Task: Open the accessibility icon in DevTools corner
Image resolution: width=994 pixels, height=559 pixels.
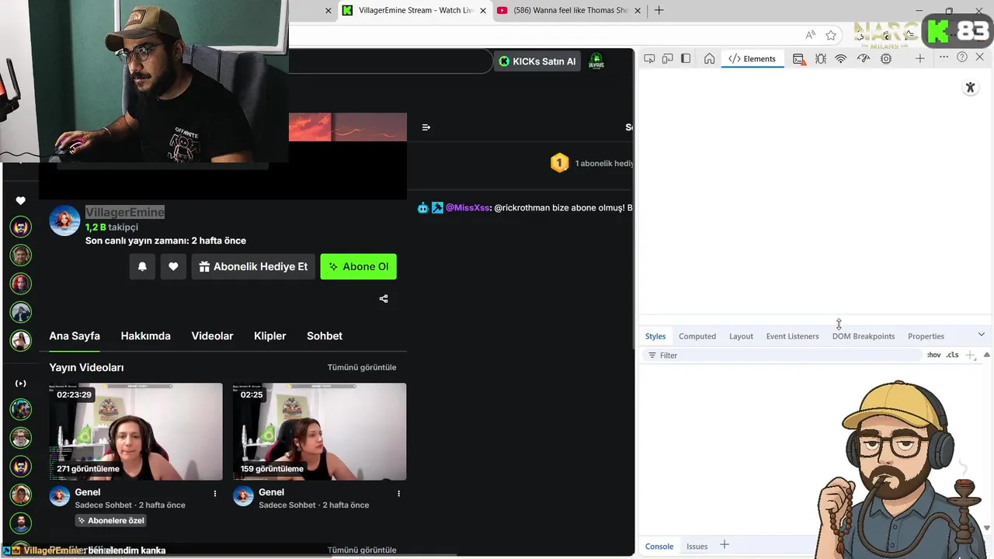Action: tap(970, 88)
